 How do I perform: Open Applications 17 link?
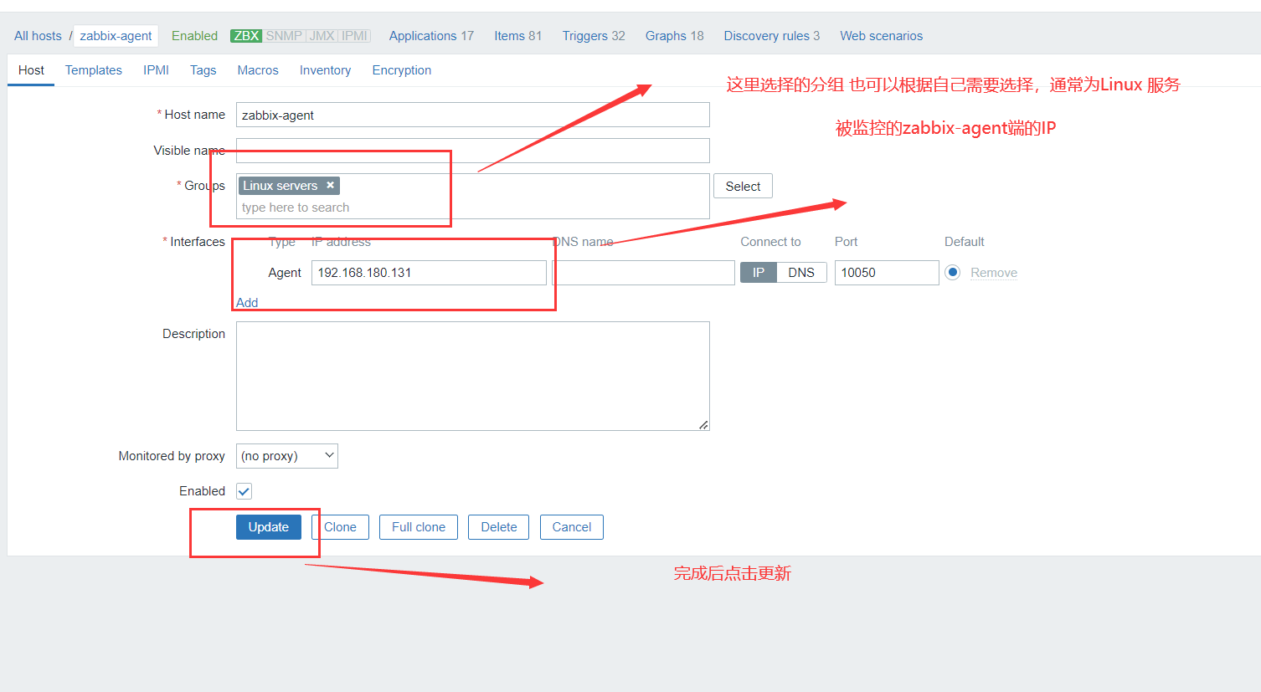pos(431,36)
